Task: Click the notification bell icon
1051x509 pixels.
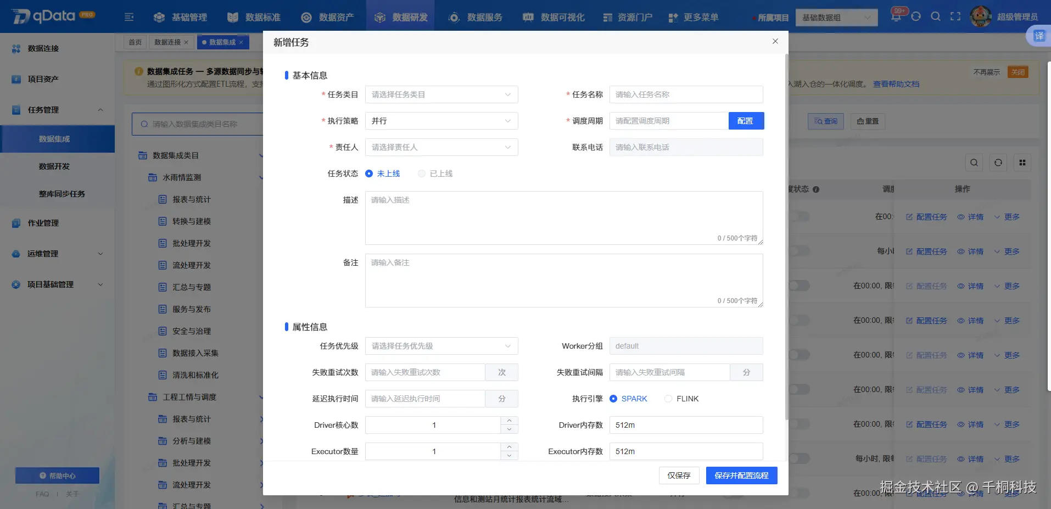Action: pos(896,16)
